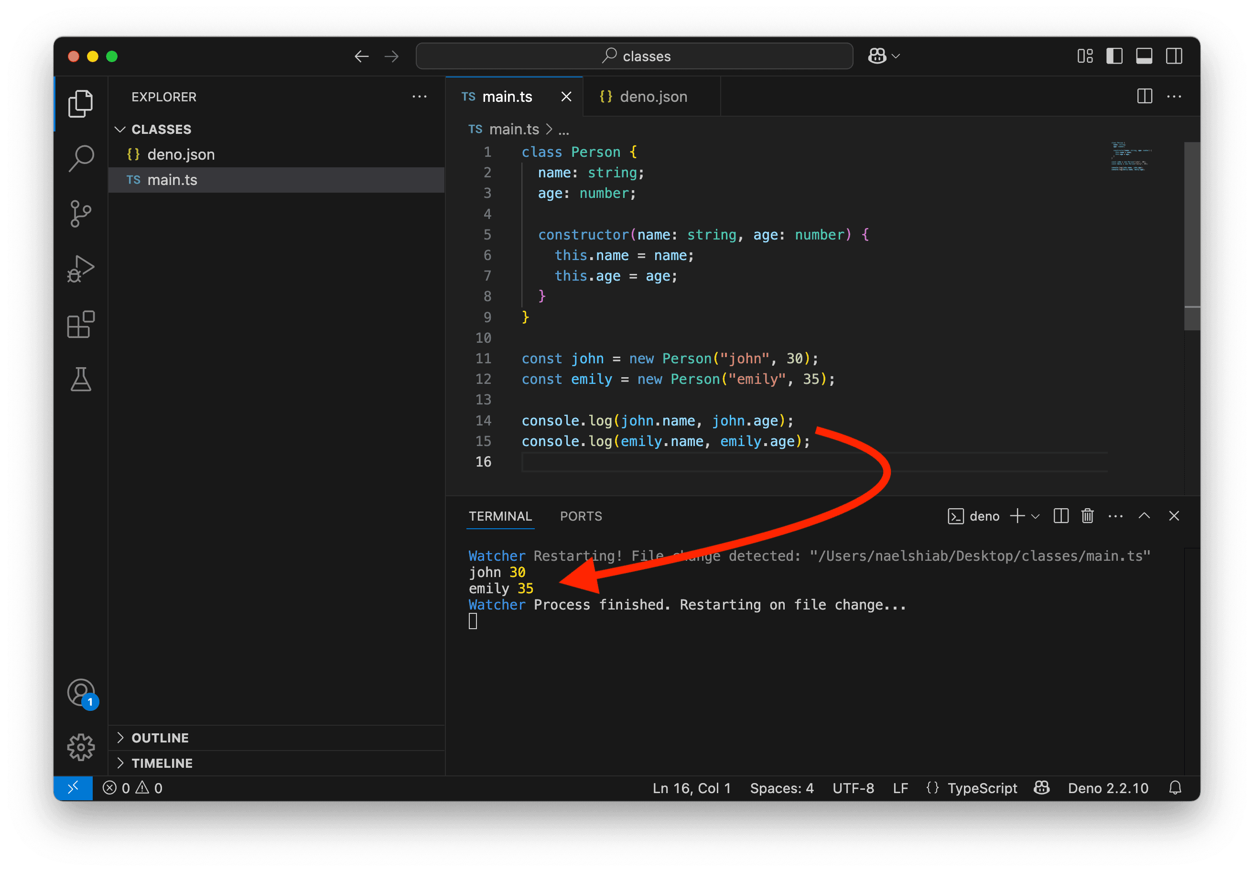Change end of line sequence LF

click(x=900, y=787)
